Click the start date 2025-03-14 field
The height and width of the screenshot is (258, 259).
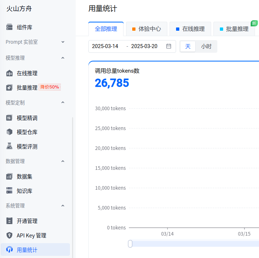click(105, 46)
